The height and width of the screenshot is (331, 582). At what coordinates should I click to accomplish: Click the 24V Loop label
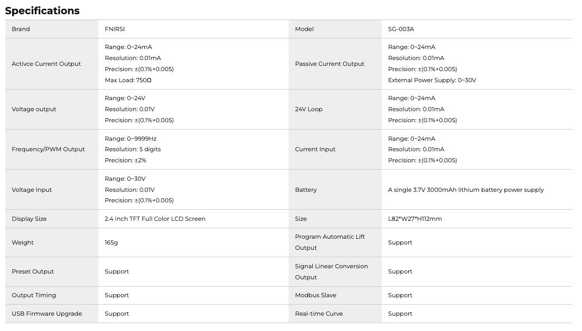[309, 109]
